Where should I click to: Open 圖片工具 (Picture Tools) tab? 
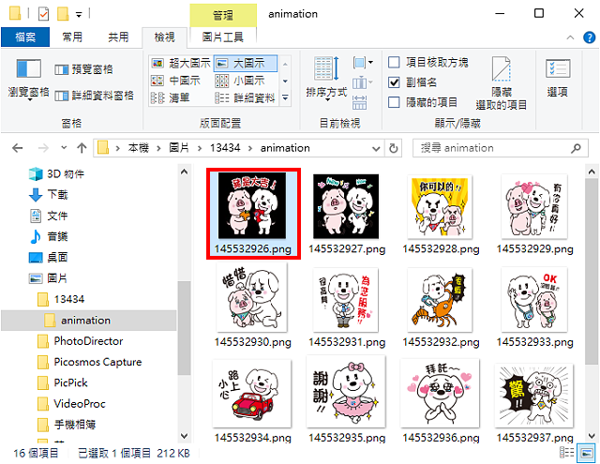pyautogui.click(x=223, y=37)
